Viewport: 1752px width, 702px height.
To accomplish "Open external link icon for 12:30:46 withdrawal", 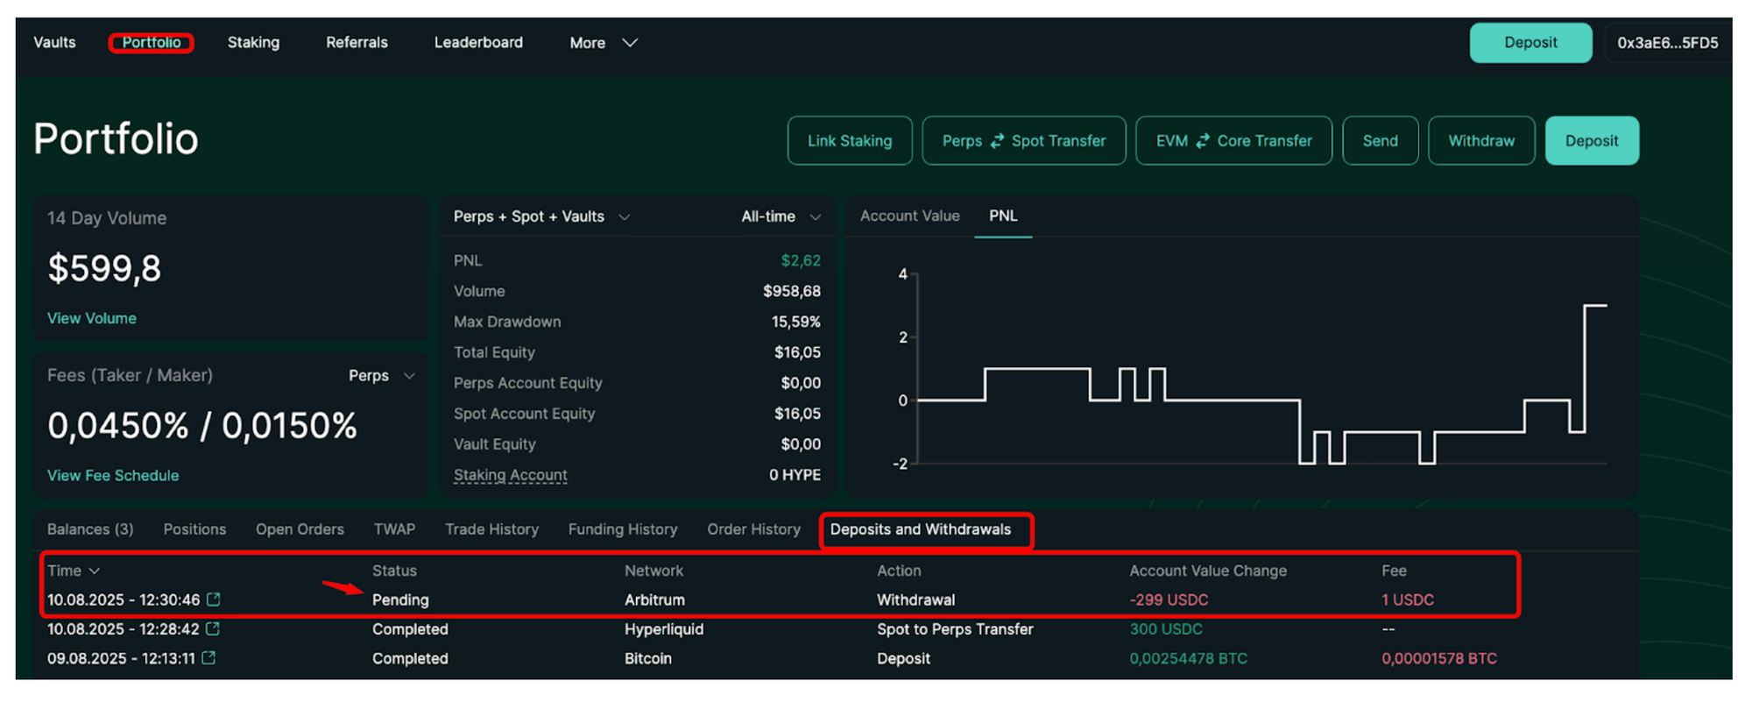I will (214, 599).
